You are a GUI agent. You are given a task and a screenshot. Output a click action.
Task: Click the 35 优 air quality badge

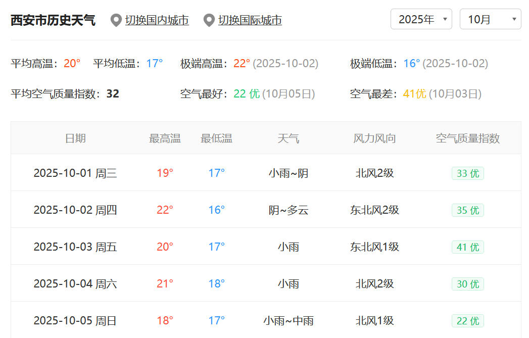pyautogui.click(x=467, y=210)
